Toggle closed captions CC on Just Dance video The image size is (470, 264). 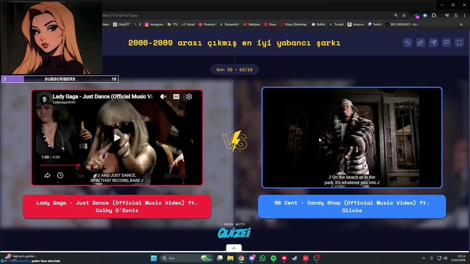176,97
